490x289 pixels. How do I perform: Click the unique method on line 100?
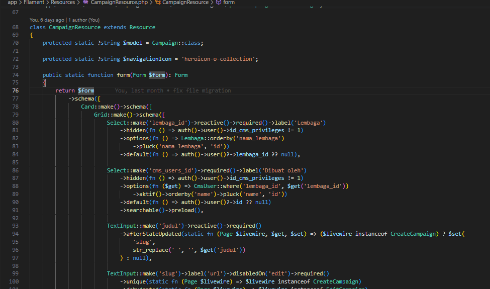pos(136,282)
